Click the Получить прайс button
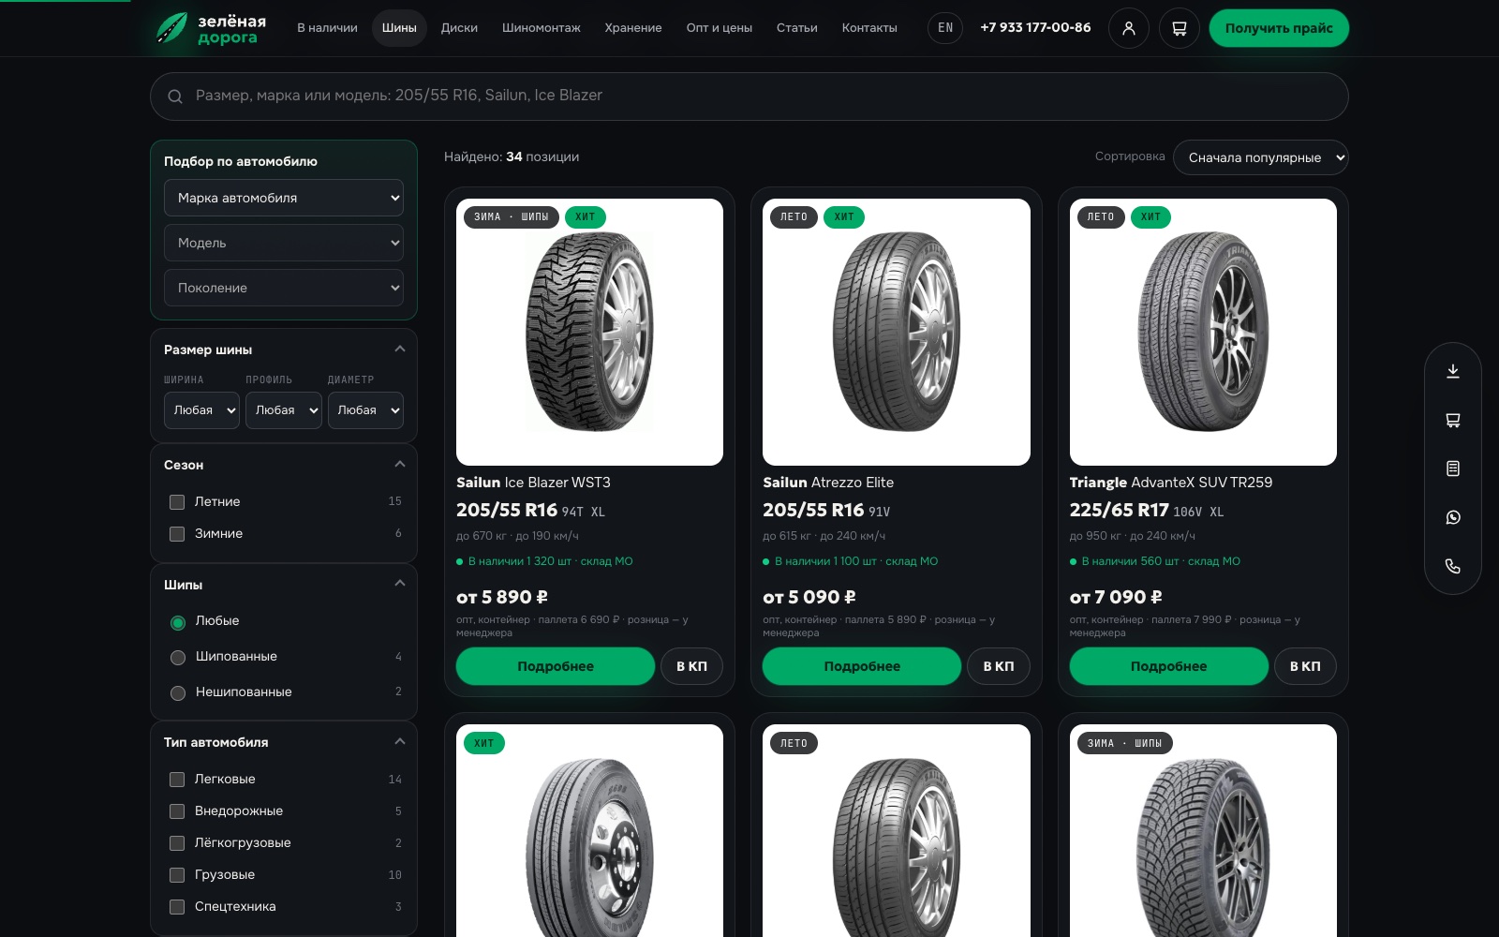Screen dimensions: 1499x937 1279,28
